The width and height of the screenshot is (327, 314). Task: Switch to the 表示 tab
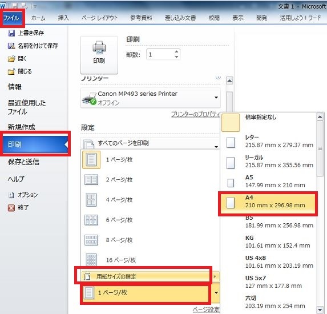coord(238,18)
